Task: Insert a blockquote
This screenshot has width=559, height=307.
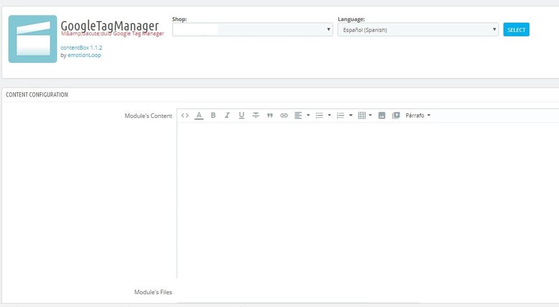Action: 270,116
